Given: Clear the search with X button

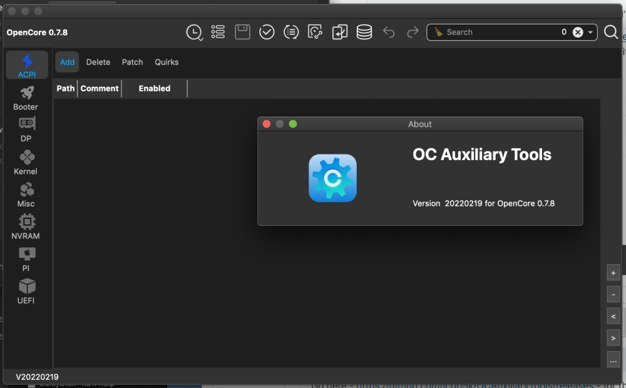Looking at the screenshot, I should click(578, 33).
